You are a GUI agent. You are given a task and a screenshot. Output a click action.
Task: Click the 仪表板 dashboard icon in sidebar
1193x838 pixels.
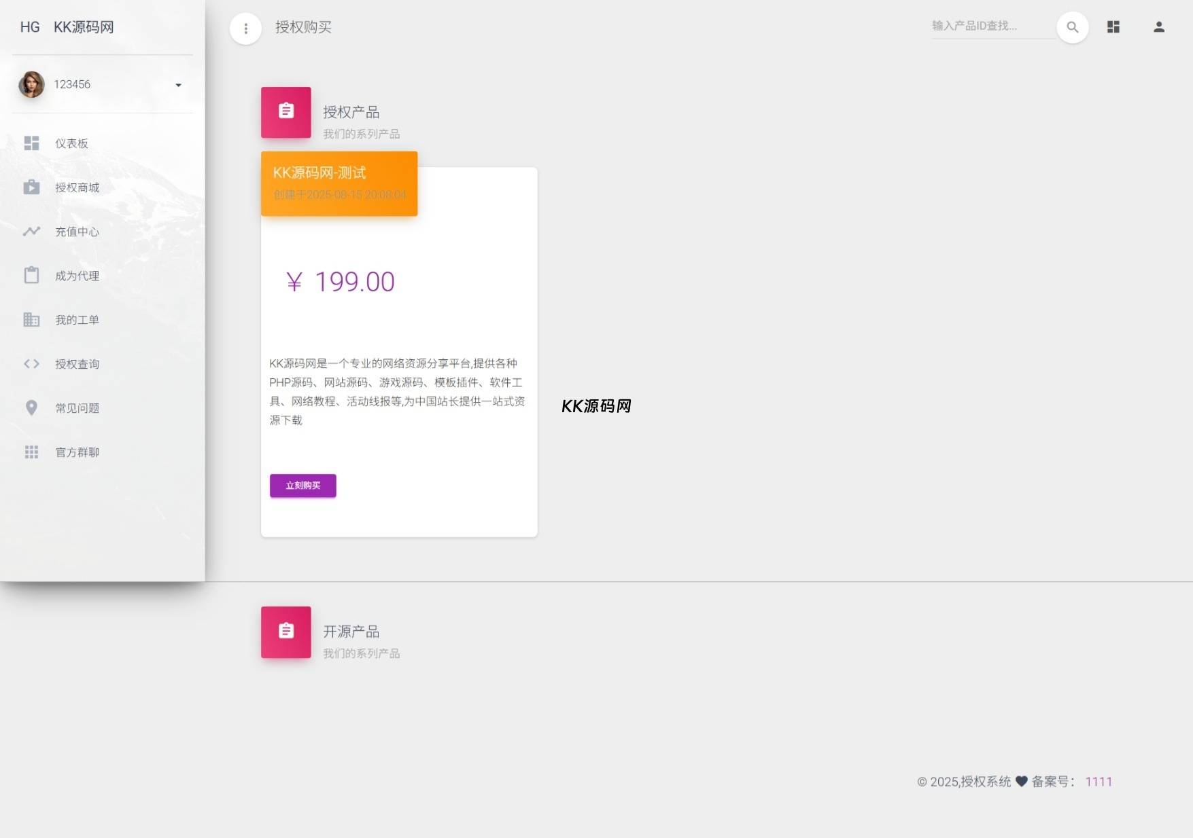pos(31,143)
